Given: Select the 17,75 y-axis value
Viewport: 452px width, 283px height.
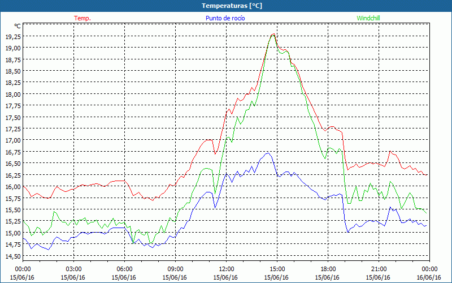Looking at the screenshot, I should click(13, 105).
